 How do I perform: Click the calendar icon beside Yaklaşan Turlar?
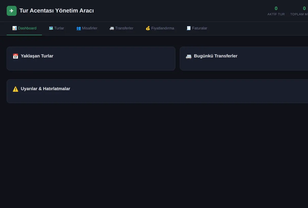pos(15,56)
